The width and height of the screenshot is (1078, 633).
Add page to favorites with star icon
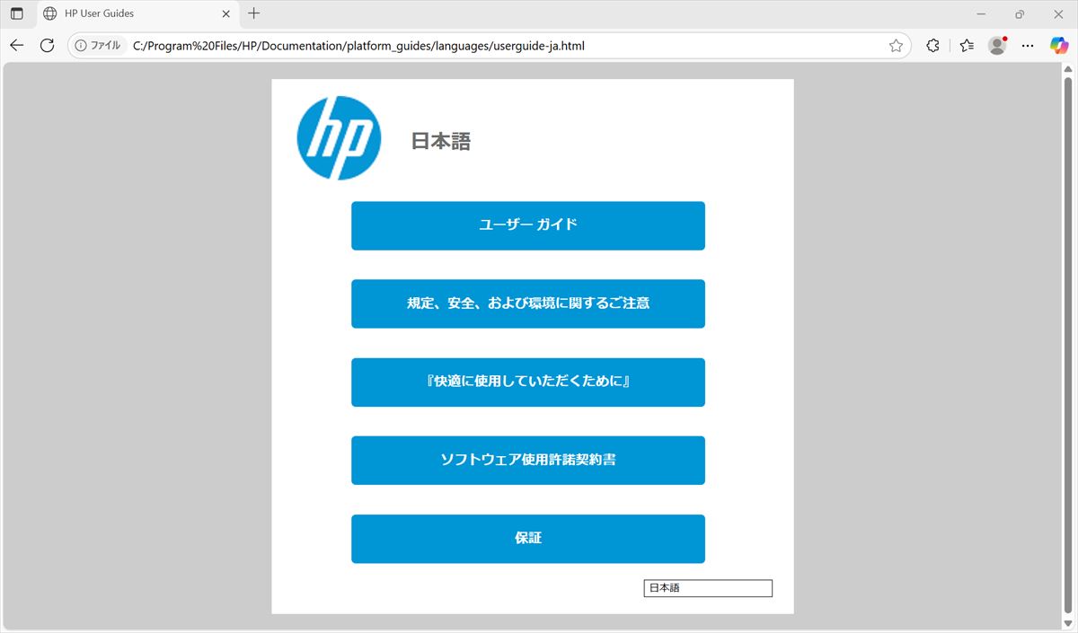coord(896,45)
